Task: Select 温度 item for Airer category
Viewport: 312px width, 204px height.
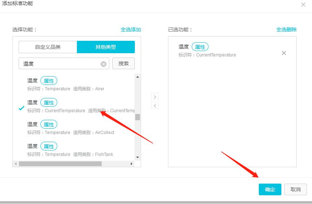Action: pyautogui.click(x=66, y=85)
